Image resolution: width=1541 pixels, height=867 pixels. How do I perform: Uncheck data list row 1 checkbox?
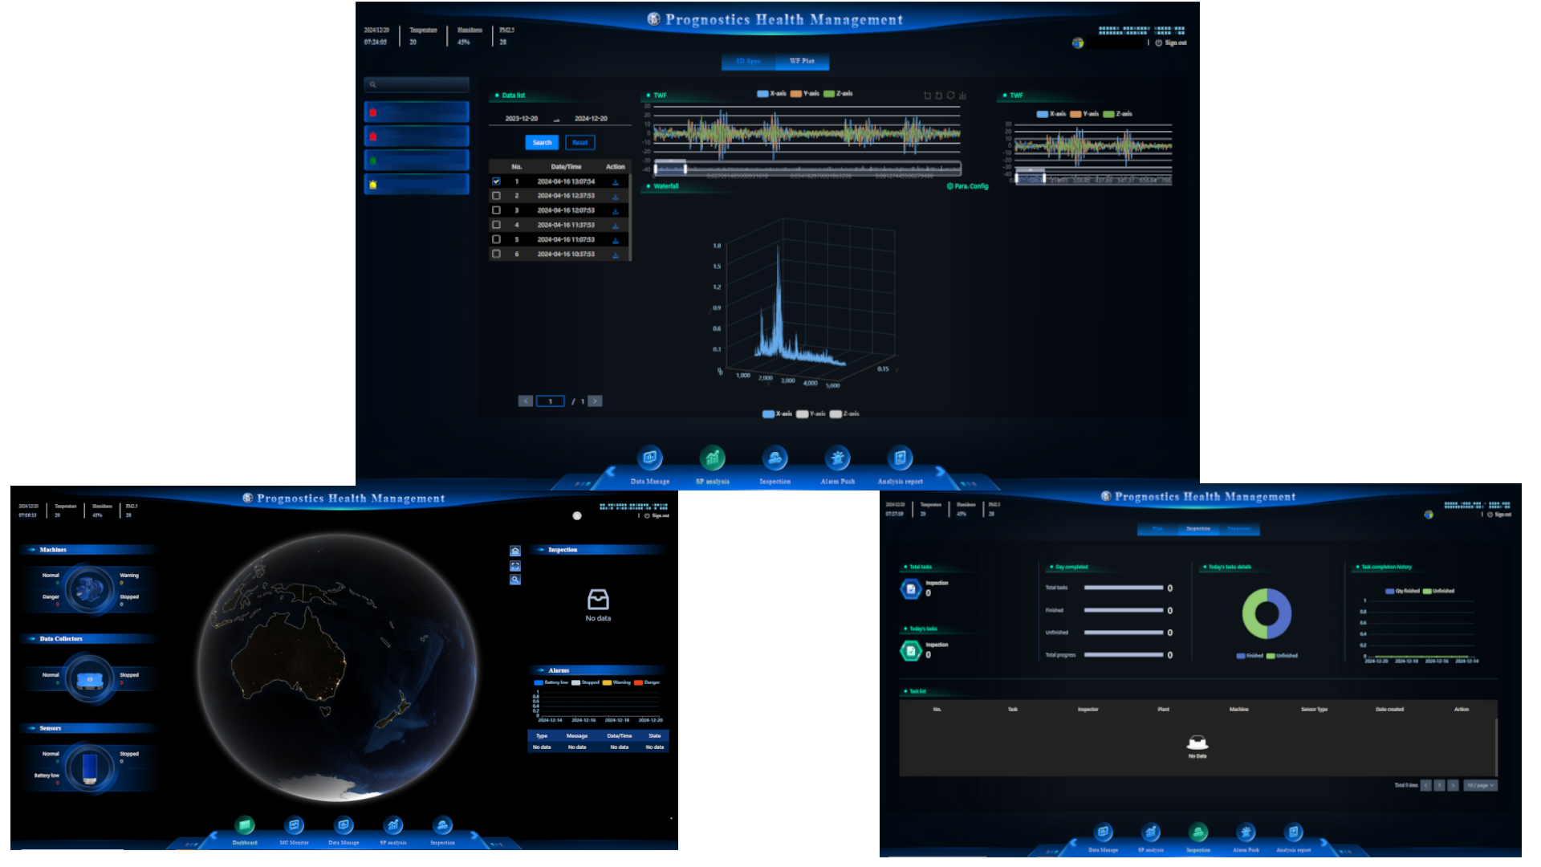coord(496,181)
